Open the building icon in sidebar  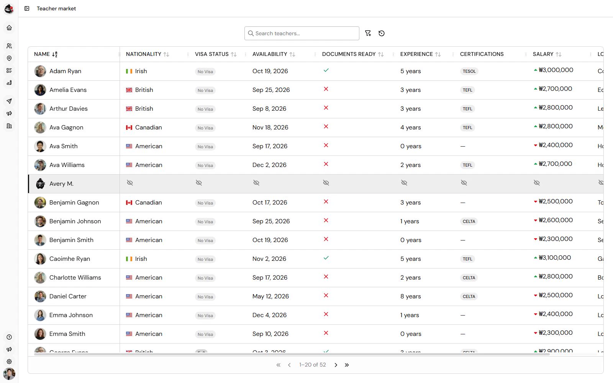point(9,126)
